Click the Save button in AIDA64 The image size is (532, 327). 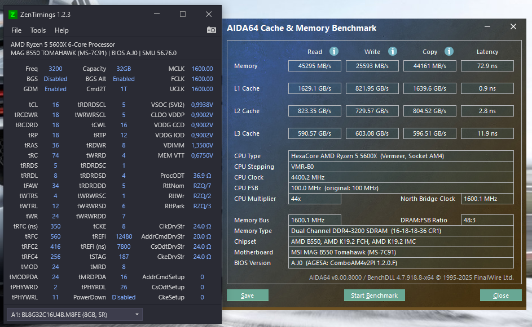247,295
